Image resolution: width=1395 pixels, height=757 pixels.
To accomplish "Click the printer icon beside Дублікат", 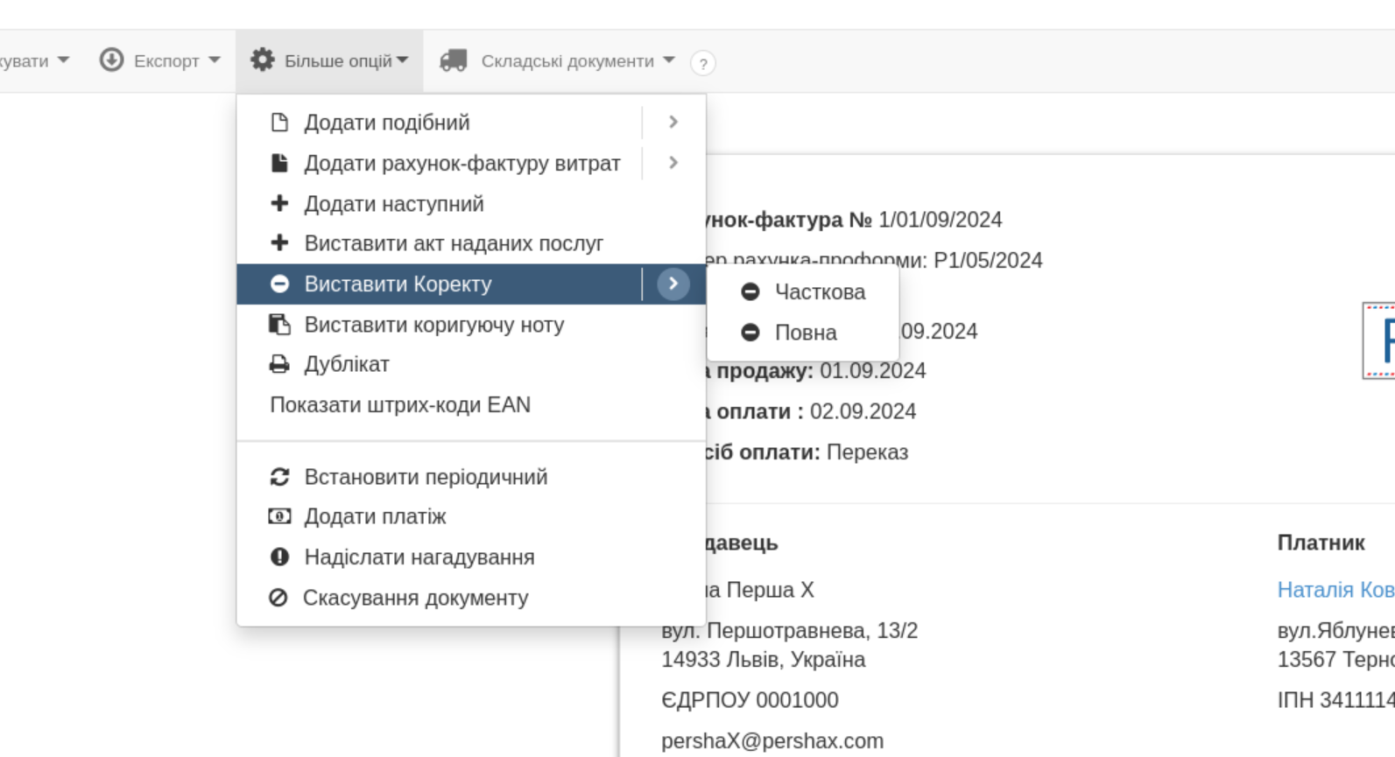I will pyautogui.click(x=279, y=364).
